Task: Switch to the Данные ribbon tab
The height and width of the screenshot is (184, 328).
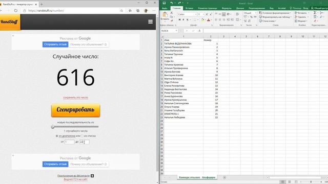Action: [240, 8]
